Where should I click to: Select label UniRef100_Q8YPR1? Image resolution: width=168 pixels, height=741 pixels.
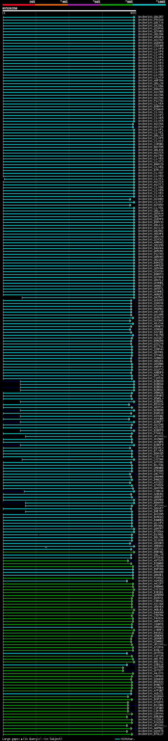151,352
